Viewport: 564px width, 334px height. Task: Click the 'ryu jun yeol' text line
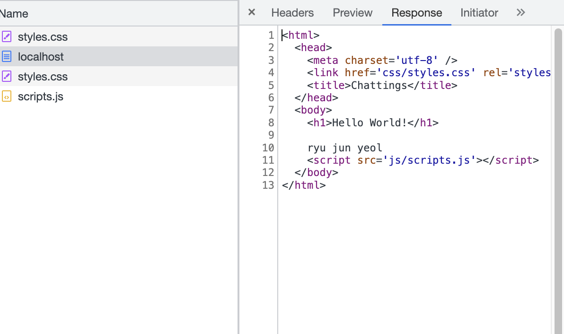point(344,148)
